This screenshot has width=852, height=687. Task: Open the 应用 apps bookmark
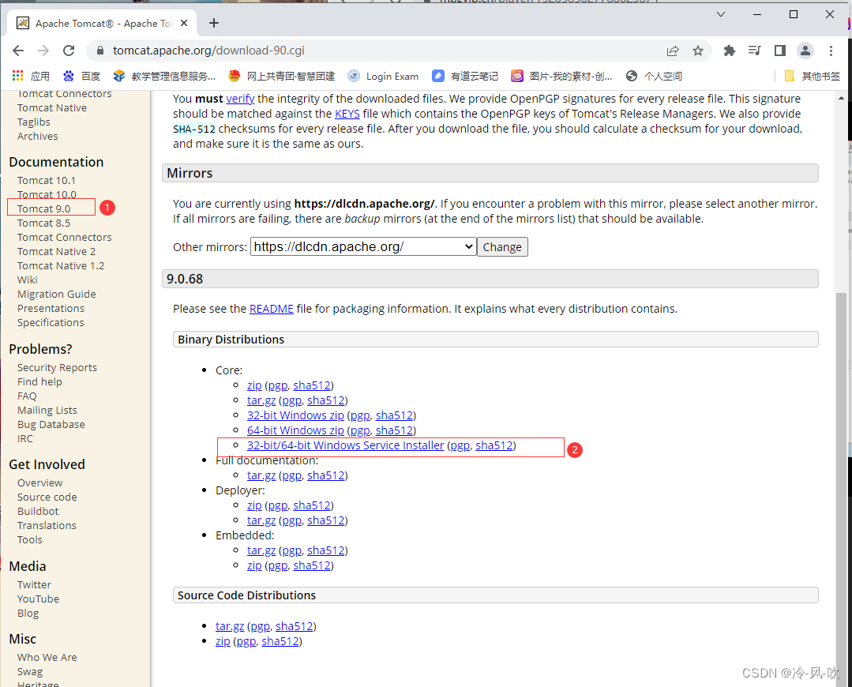click(x=31, y=76)
